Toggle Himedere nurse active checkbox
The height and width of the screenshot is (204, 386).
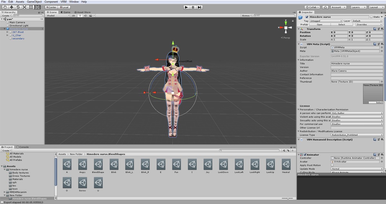coord(307,17)
